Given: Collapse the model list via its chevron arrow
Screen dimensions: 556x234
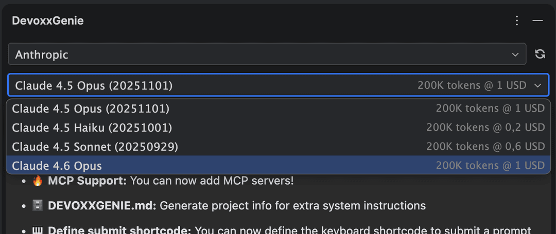Looking at the screenshot, I should coord(537,86).
